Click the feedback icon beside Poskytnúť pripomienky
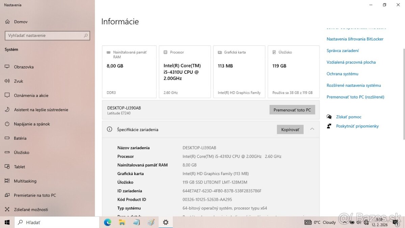 click(x=329, y=126)
